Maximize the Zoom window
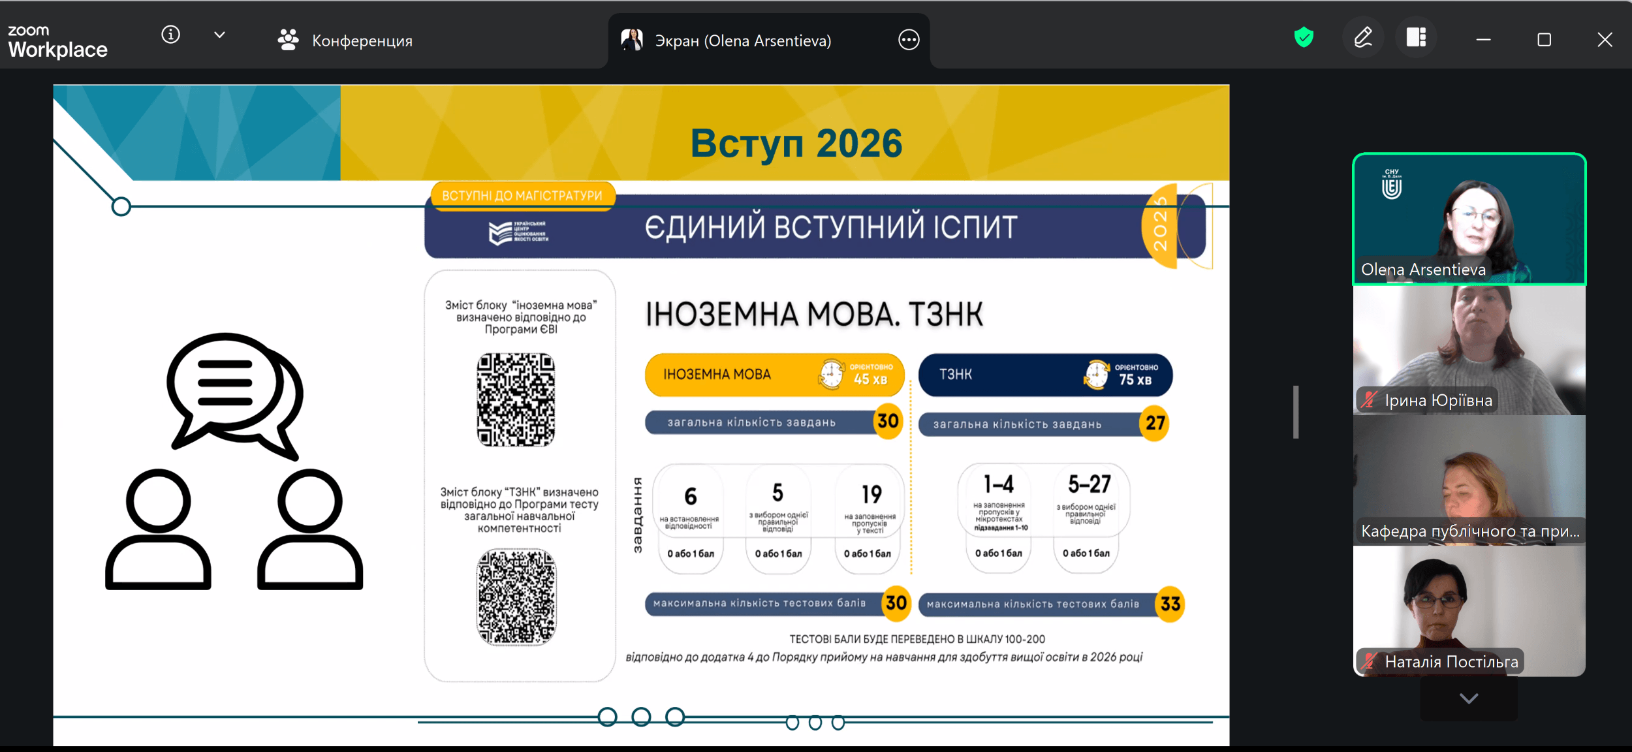Screen dimensions: 1632x752 tap(1544, 40)
